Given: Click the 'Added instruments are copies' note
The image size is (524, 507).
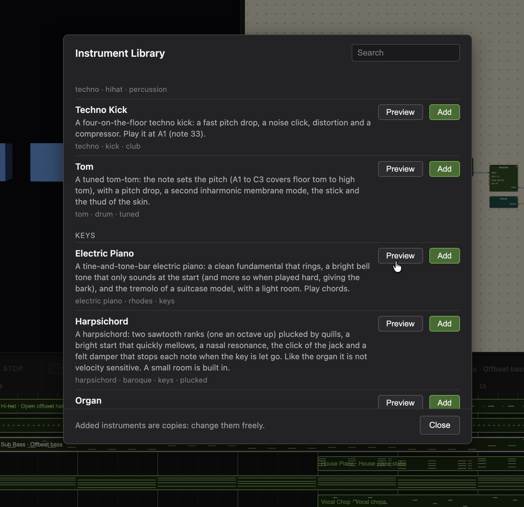Looking at the screenshot, I should tap(170, 425).
